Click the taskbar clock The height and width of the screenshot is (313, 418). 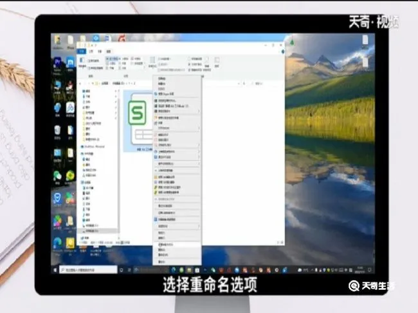click(360, 269)
